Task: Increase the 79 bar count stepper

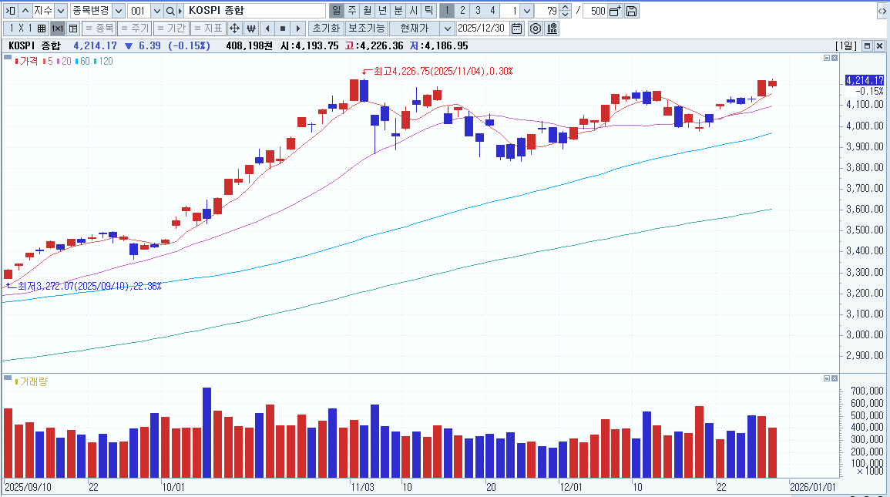Action: click(x=566, y=8)
